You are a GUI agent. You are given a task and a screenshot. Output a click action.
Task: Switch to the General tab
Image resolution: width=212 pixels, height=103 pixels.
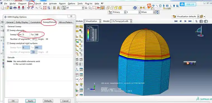point(10,22)
